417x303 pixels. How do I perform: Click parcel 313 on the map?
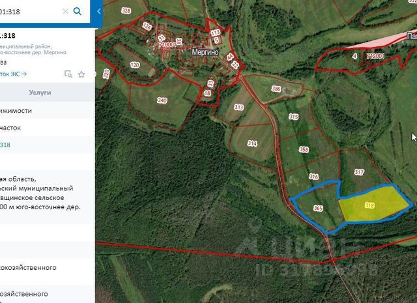238,108
